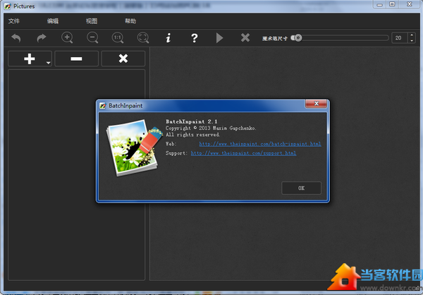The width and height of the screenshot is (423, 295).
Task: Set zoom to actual size 1:1
Action: coord(118,37)
